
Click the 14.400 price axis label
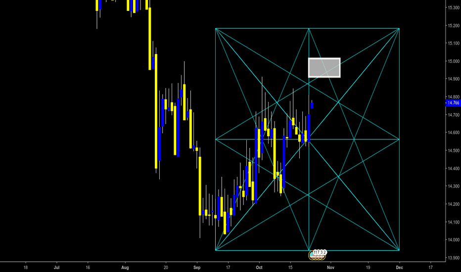pos(454,169)
